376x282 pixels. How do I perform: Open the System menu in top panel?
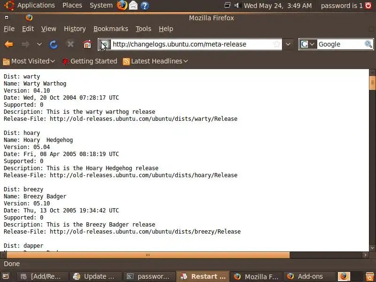101,5
